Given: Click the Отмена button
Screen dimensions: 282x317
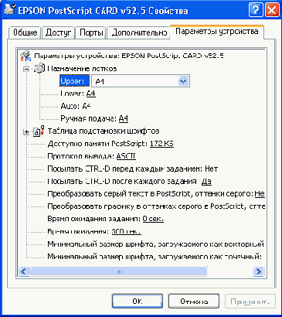Looking at the screenshot, I should click(194, 301).
